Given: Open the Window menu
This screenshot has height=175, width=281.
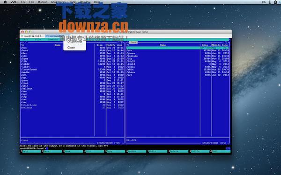Looking at the screenshot, I should pyautogui.click(x=85, y=2).
